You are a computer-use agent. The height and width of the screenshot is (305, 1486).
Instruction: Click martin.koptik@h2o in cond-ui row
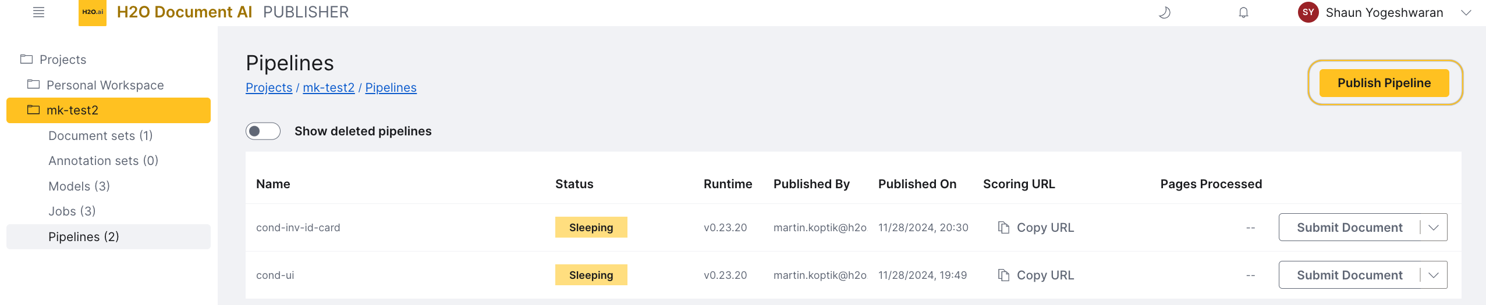coord(820,275)
